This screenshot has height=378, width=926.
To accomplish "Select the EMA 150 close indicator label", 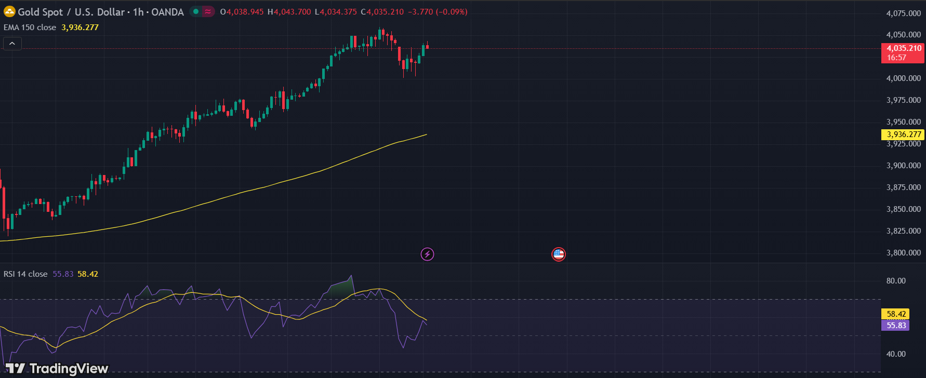I will point(30,27).
